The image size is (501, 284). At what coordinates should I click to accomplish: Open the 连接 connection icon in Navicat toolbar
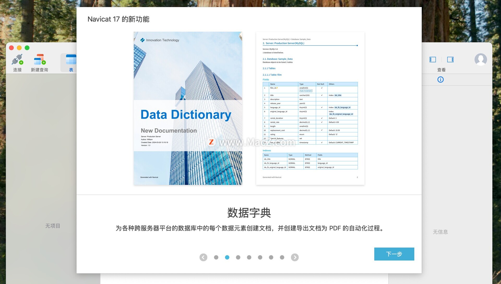pos(17,59)
